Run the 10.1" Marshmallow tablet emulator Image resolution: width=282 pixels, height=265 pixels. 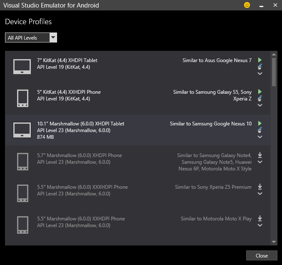point(260,123)
